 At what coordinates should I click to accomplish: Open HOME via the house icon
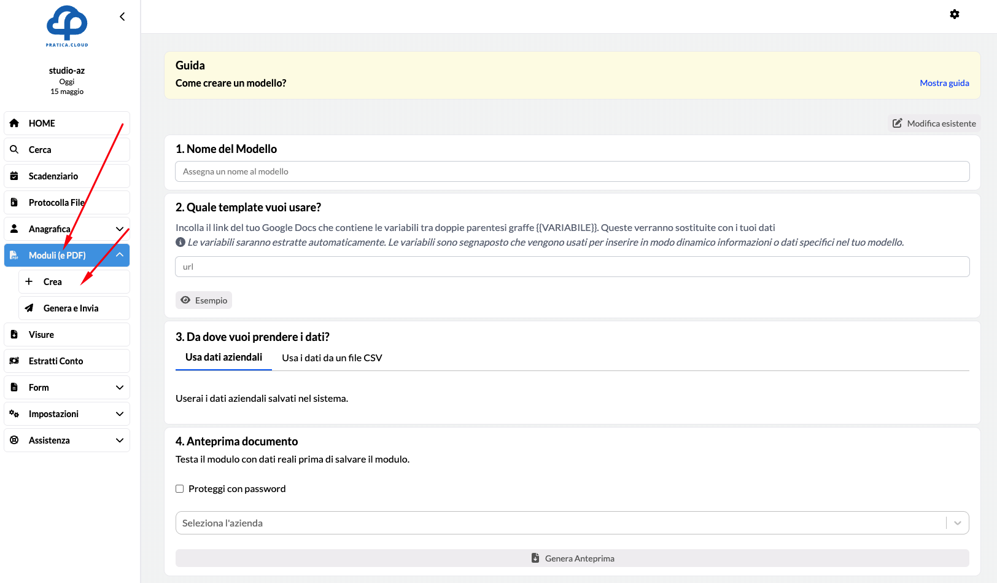[x=14, y=123]
